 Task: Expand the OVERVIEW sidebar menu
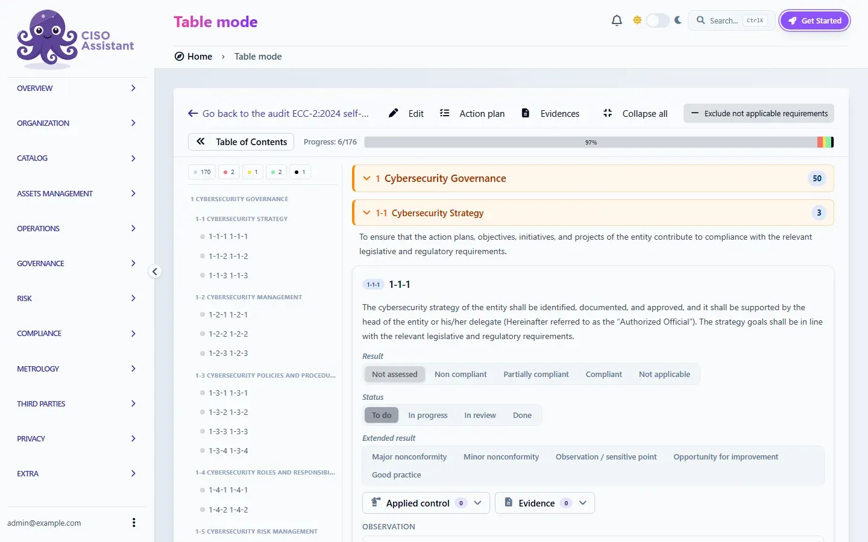77,88
